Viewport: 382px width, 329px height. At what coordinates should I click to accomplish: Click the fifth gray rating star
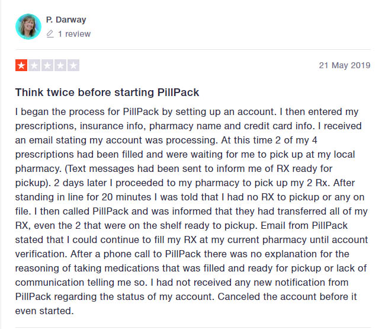[x=73, y=65]
